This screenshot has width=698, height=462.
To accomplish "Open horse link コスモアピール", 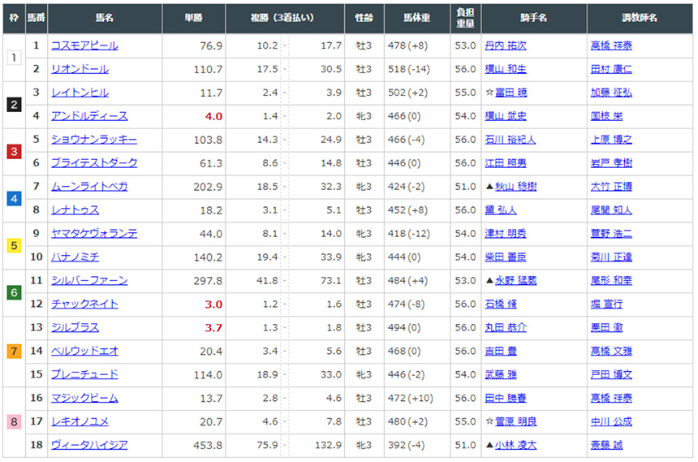I will (84, 45).
